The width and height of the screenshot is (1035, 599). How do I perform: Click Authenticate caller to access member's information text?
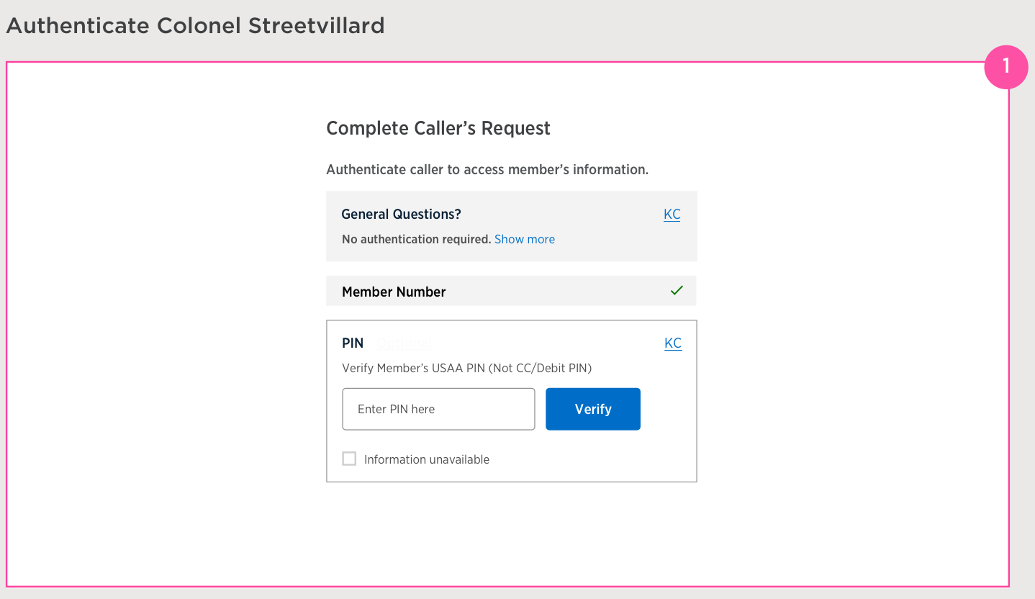tap(487, 170)
